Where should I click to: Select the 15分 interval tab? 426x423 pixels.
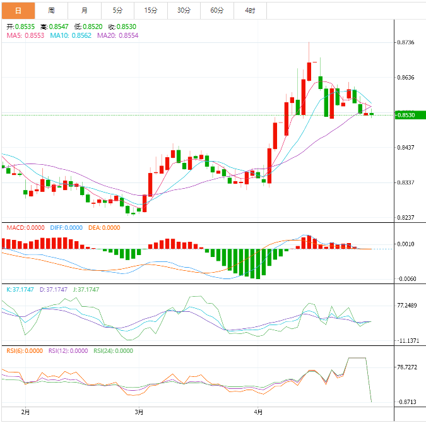pos(151,11)
